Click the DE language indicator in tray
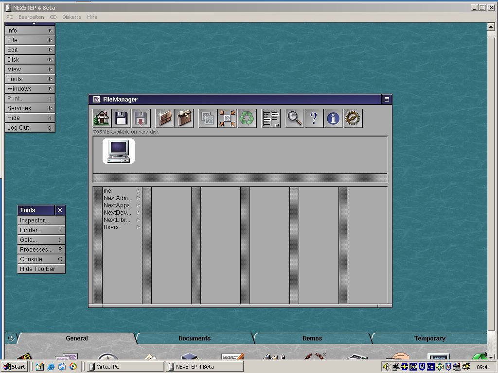Viewport: 498px width, 373px height. (430, 367)
